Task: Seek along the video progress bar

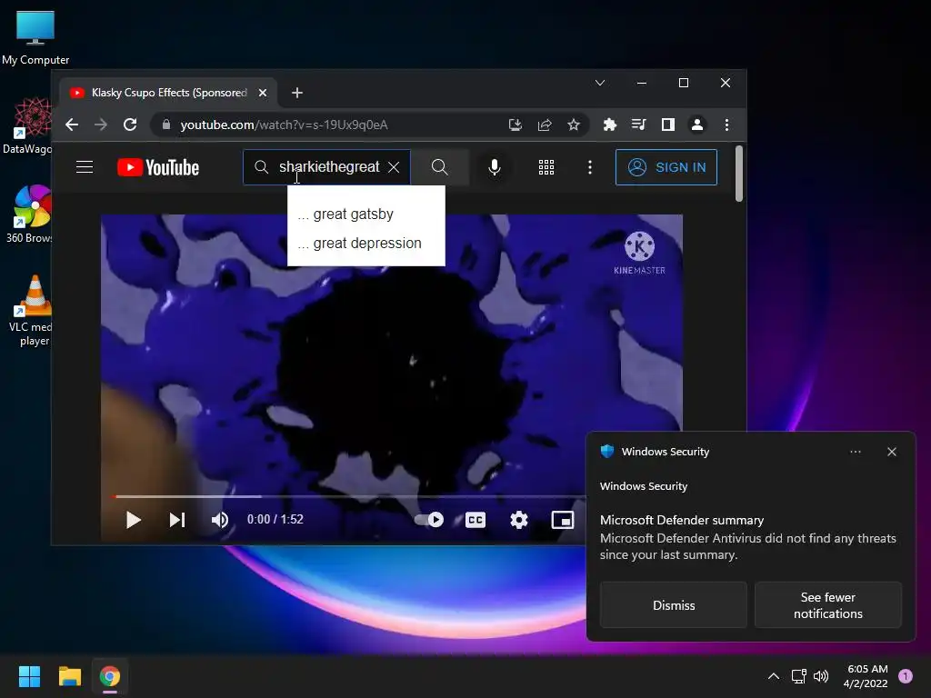Action: [348, 496]
